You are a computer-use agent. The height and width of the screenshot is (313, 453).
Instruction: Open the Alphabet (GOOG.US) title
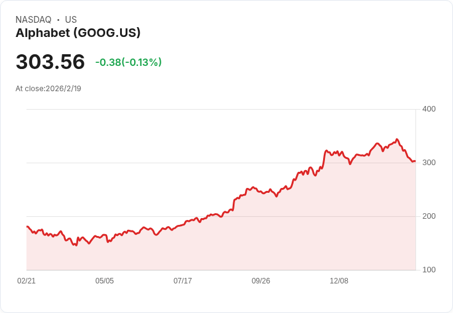78,33
